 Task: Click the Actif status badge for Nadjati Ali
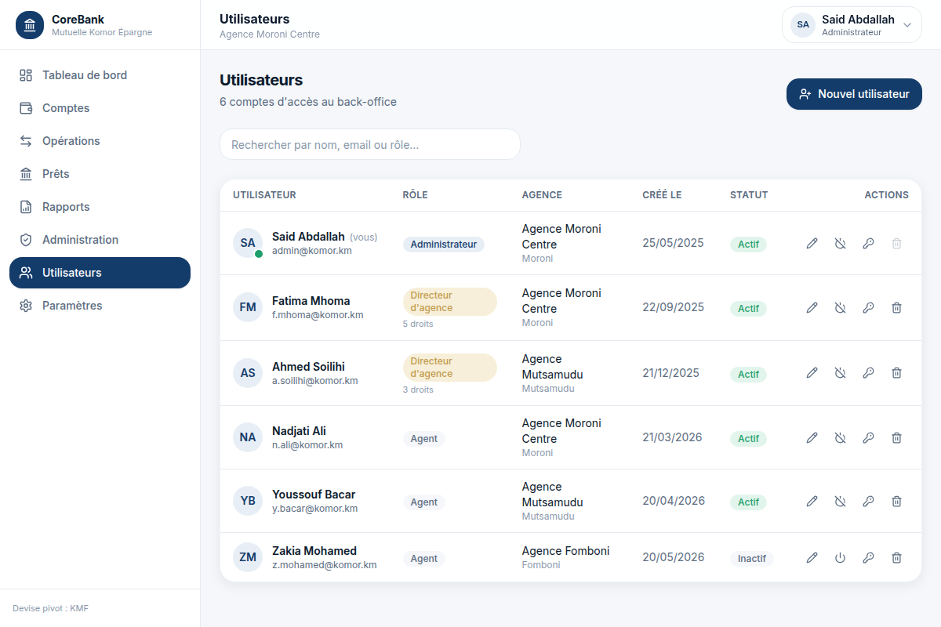[x=748, y=439]
